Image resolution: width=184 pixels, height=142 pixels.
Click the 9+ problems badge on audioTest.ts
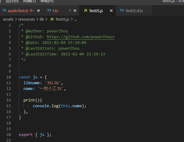pos(32,11)
